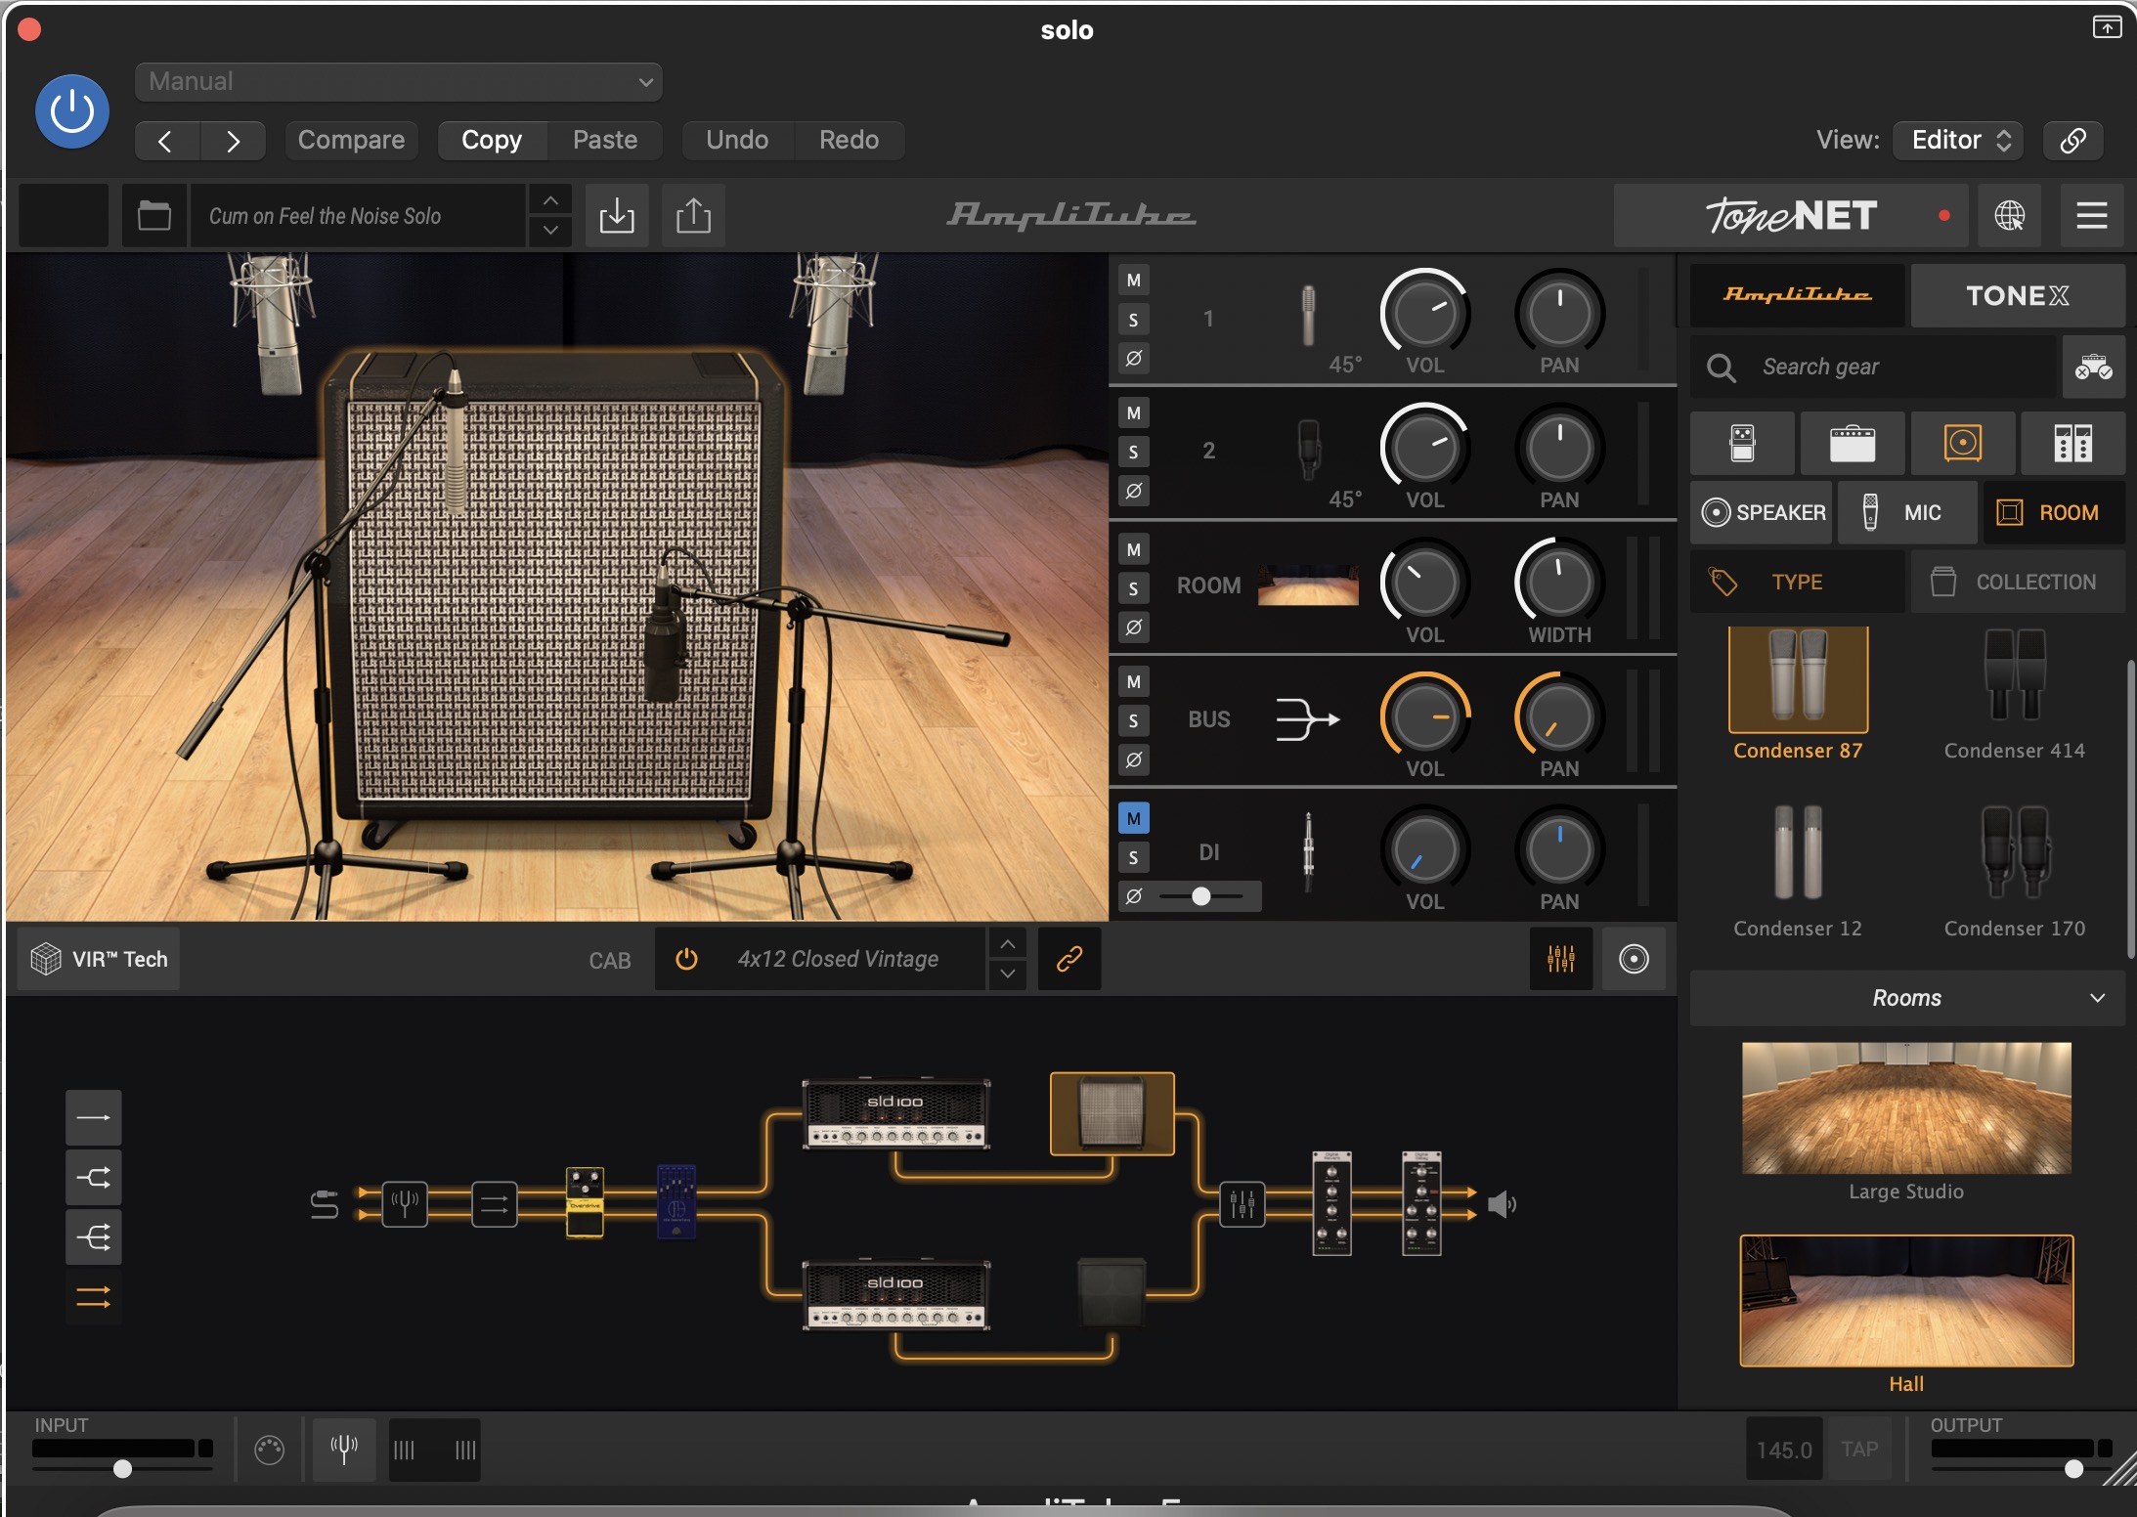This screenshot has height=1517, width=2137.
Task: Open the hamburger main menu
Action: pos(2091,215)
